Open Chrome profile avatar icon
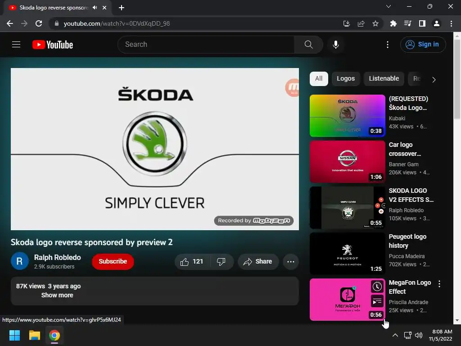Viewport: 461px width, 346px height. (x=437, y=23)
